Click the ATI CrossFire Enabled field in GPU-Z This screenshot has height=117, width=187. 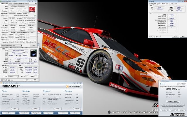(22, 40)
